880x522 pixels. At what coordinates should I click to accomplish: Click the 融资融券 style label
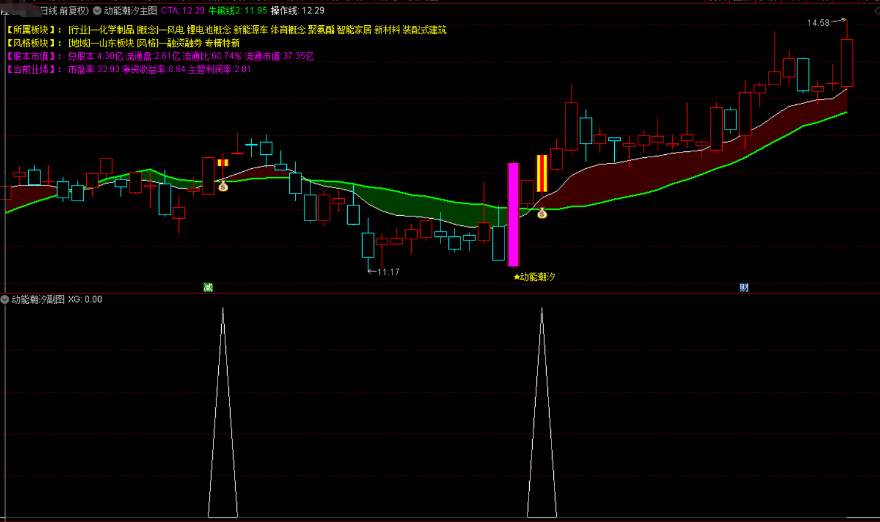pyautogui.click(x=184, y=43)
